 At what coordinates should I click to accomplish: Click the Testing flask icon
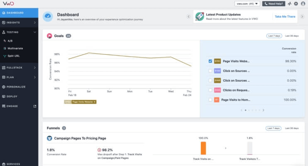(4, 32)
